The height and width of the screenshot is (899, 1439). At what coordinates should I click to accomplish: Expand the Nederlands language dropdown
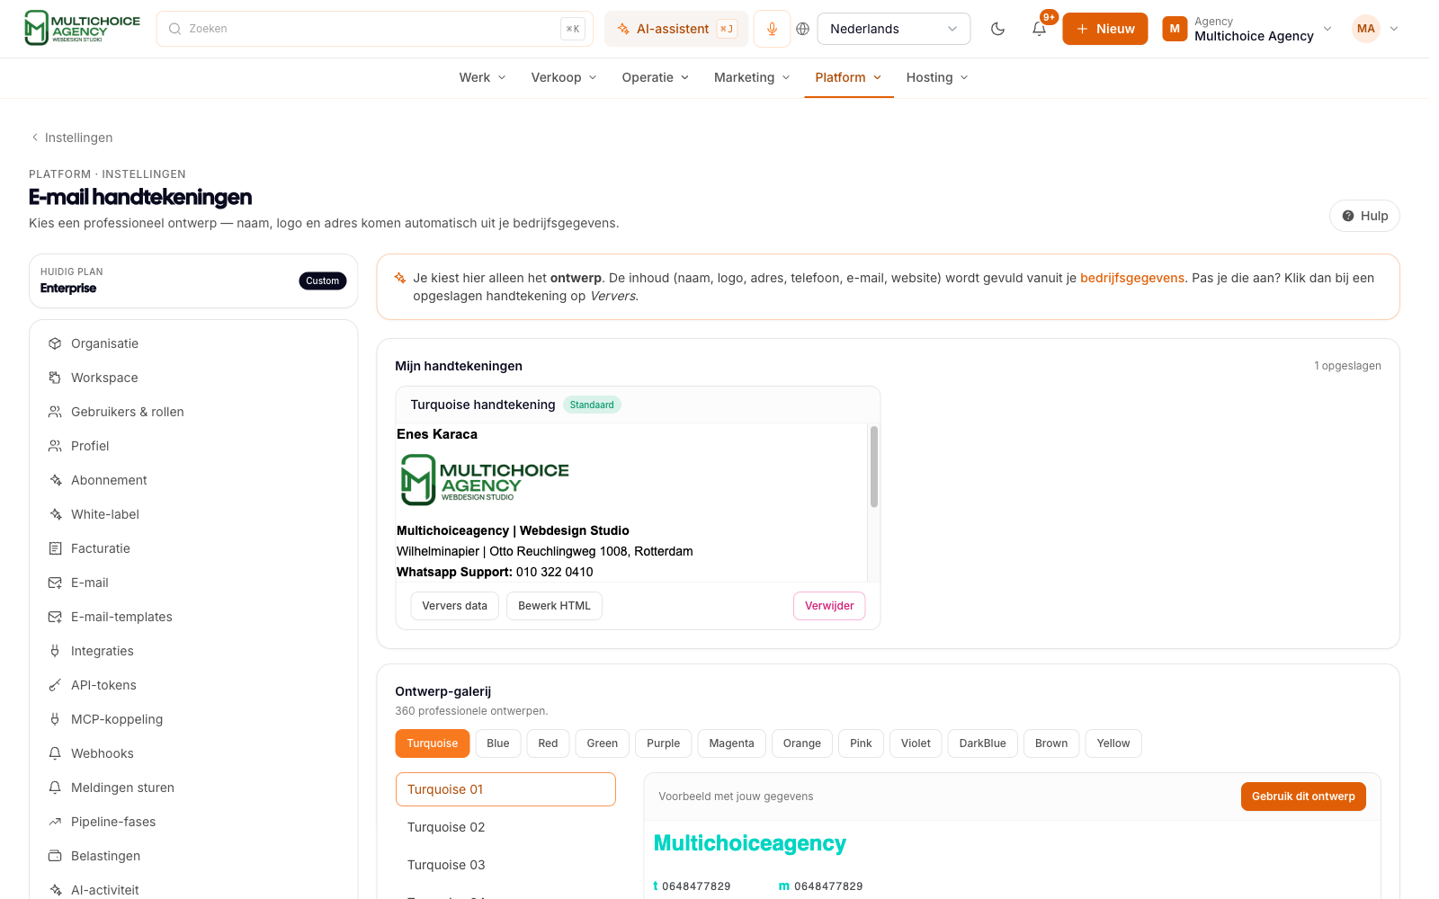pyautogui.click(x=893, y=29)
